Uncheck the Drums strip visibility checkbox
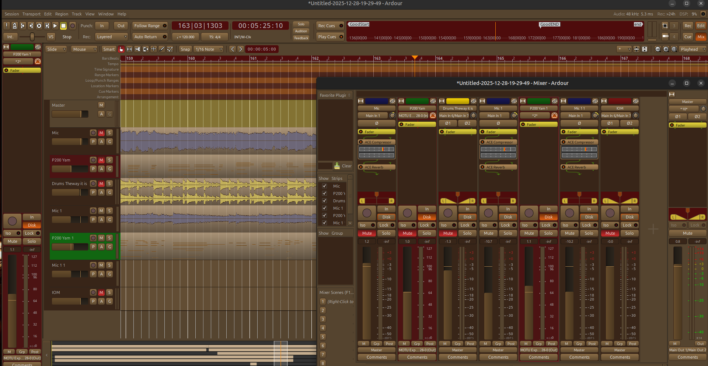This screenshot has width=708, height=366. pyautogui.click(x=325, y=201)
